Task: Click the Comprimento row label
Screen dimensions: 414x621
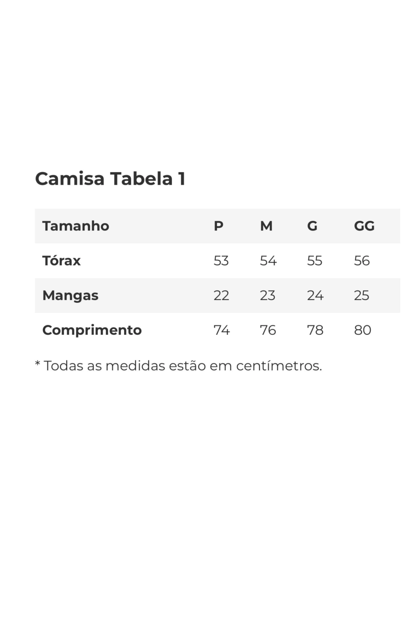Action: pyautogui.click(x=92, y=330)
